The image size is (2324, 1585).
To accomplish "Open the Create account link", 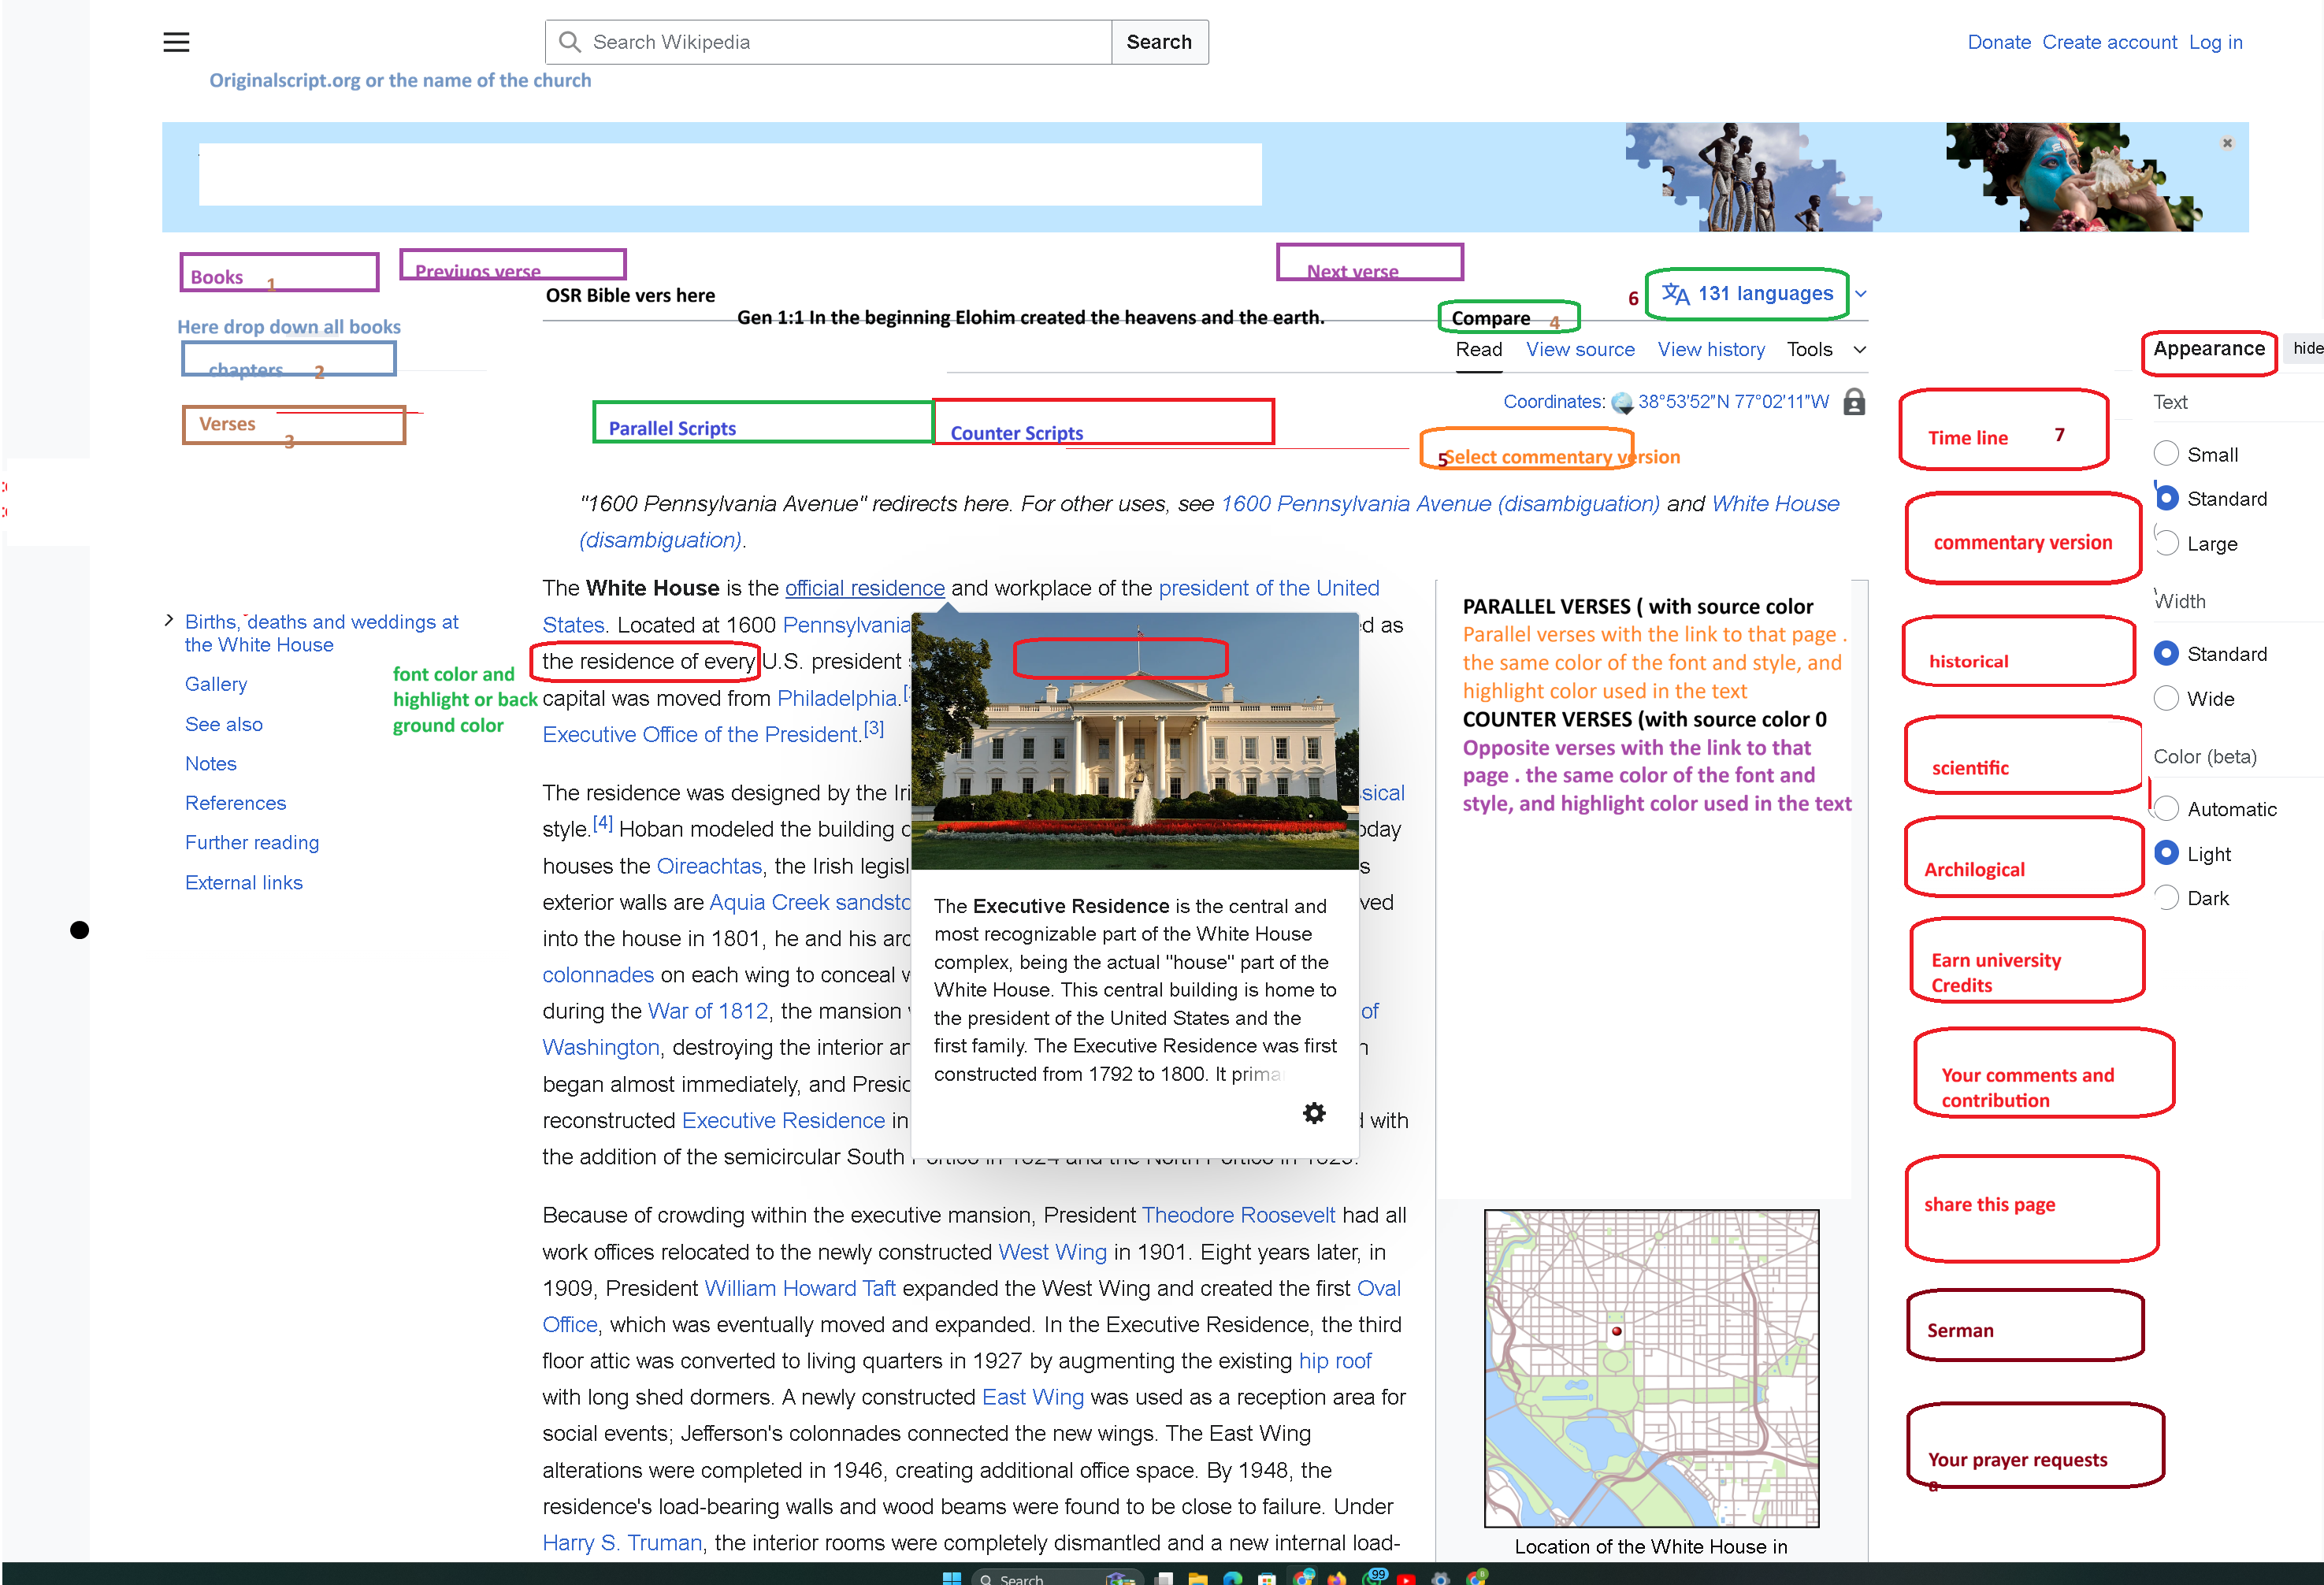I will pyautogui.click(x=2108, y=42).
